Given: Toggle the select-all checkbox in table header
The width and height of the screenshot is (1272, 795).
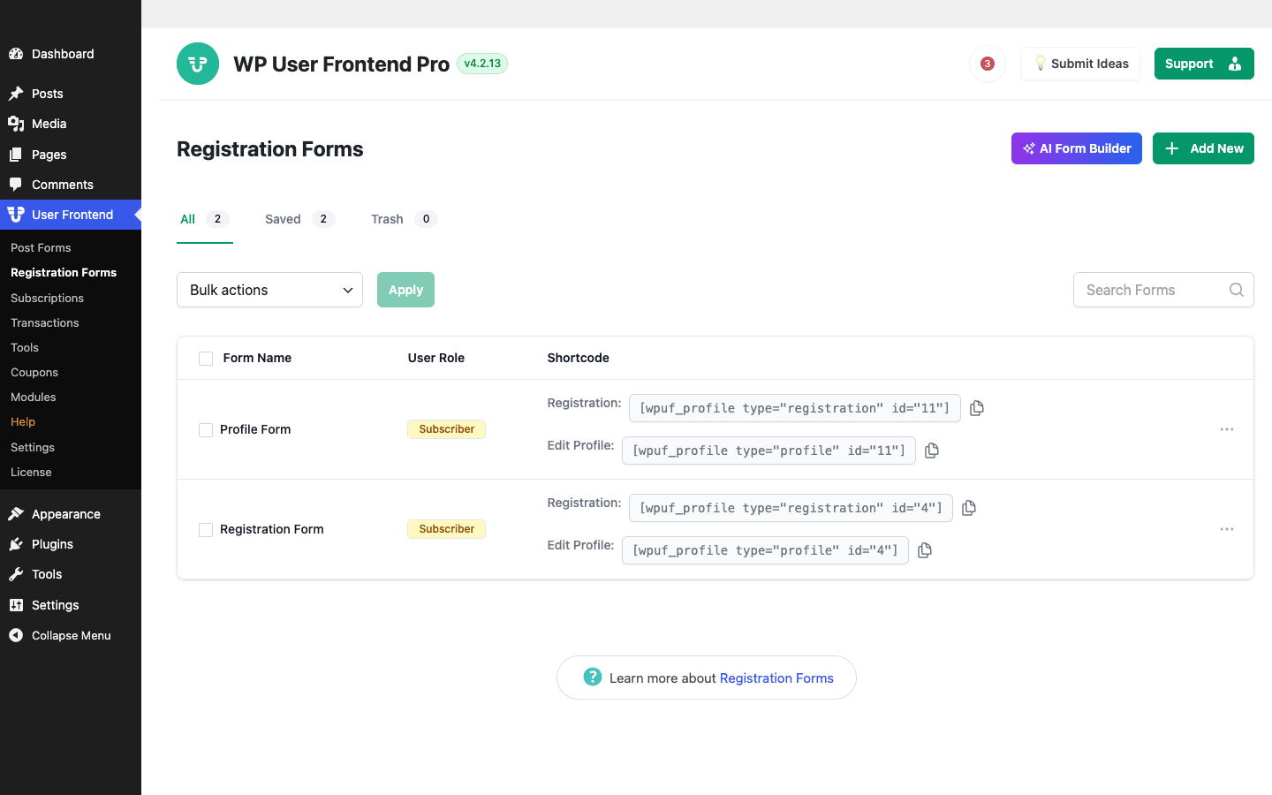Looking at the screenshot, I should pos(206,358).
